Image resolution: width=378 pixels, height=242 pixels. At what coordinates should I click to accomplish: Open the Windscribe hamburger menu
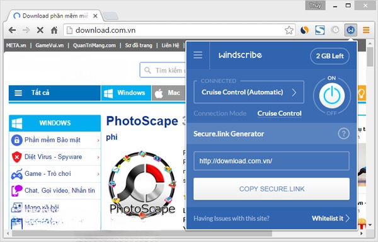coord(198,55)
